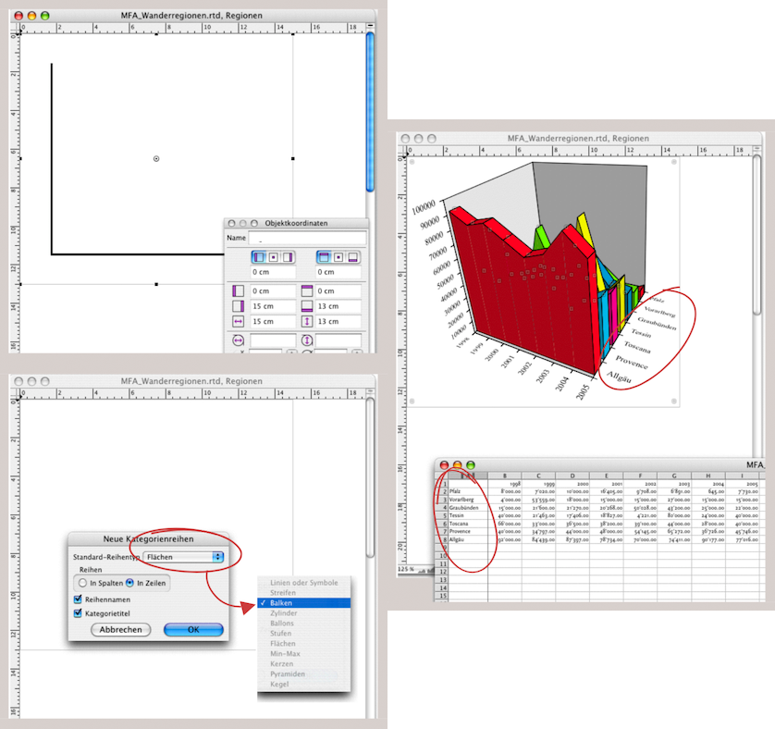Screen dimensions: 775x729
Task: Select bottom-edge vertical reference point icon
Action: tap(351, 256)
